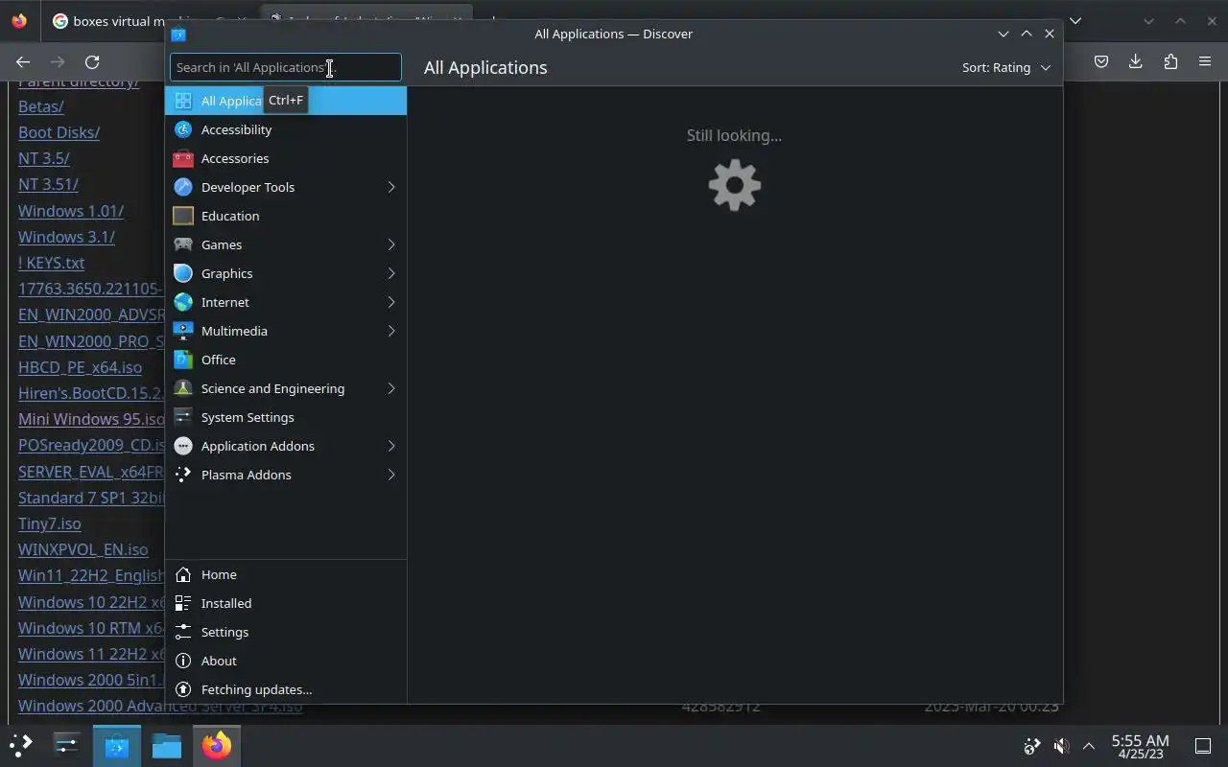Image resolution: width=1228 pixels, height=767 pixels.
Task: Open the Games gamepad icon
Action: coord(183,244)
